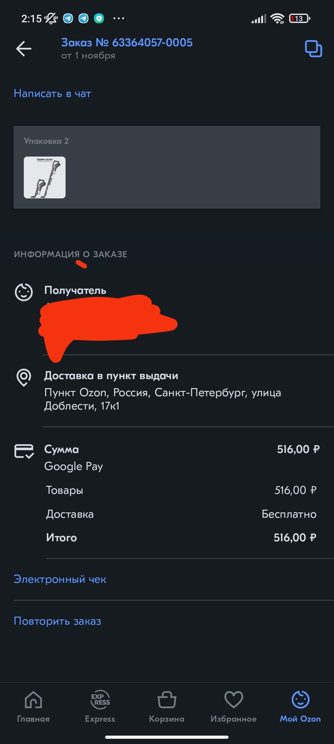Tap Повторить заказ to reorder

pyautogui.click(x=58, y=621)
